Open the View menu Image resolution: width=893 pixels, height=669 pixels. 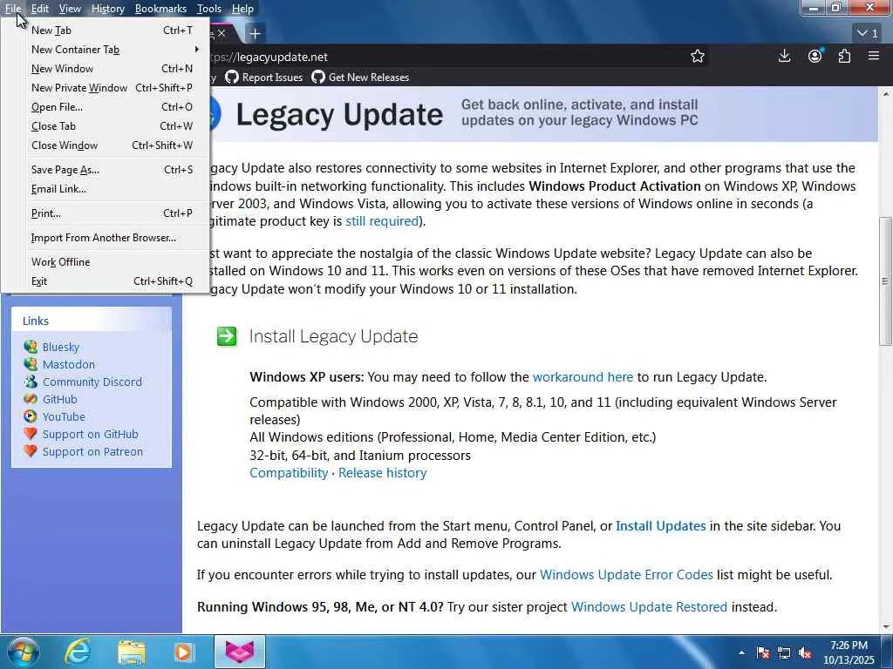point(70,9)
